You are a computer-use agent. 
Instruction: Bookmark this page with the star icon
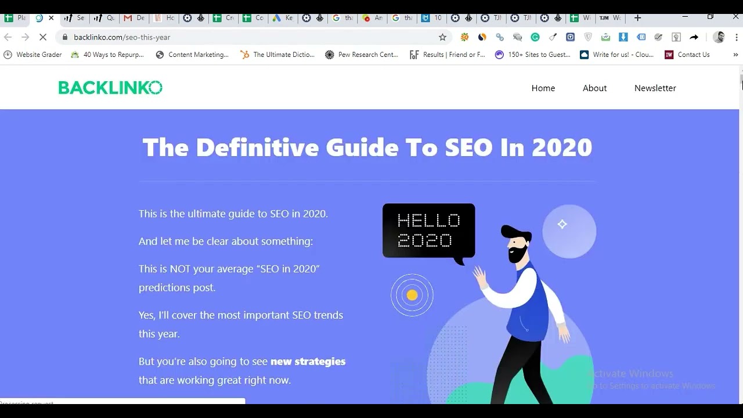[x=442, y=37]
